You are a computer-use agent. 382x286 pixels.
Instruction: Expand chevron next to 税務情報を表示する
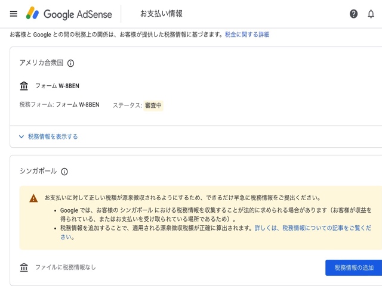[21, 137]
